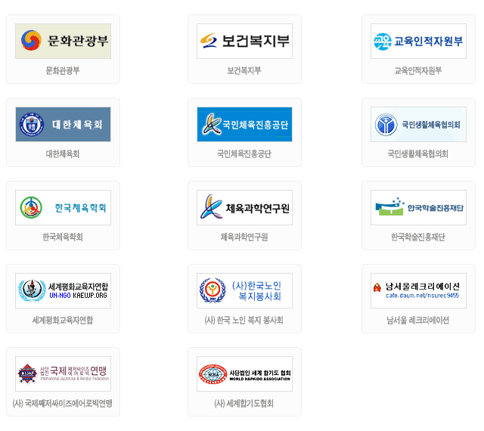The width and height of the screenshot is (484, 431).
Task: Click the taegeuk emblem in 문화관광부 banner
Action: pyautogui.click(x=31, y=40)
